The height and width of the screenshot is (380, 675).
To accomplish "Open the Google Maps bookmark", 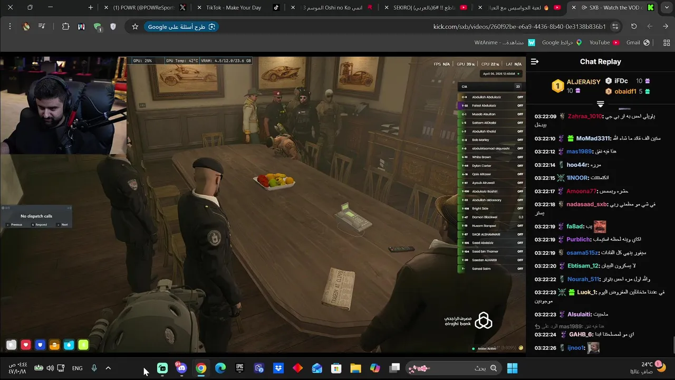I will 562,42.
